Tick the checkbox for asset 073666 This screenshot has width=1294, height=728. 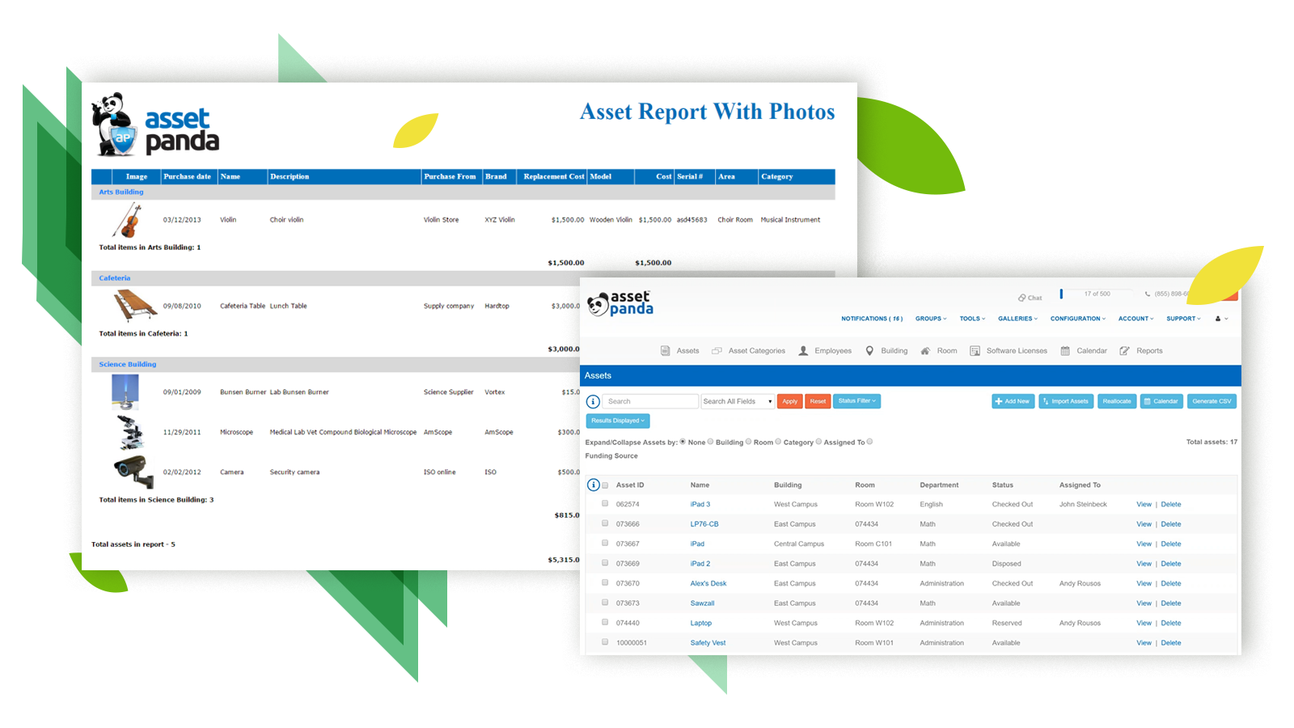coord(605,523)
